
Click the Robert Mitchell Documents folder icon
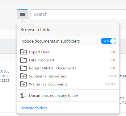23,68
